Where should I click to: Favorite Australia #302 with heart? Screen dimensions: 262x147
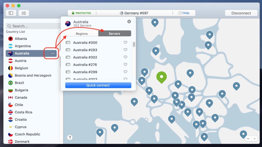pyautogui.click(x=125, y=57)
